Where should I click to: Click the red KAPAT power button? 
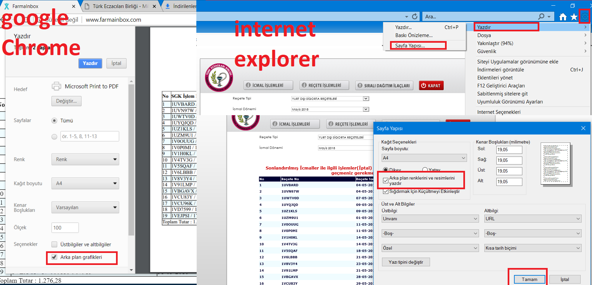430,85
